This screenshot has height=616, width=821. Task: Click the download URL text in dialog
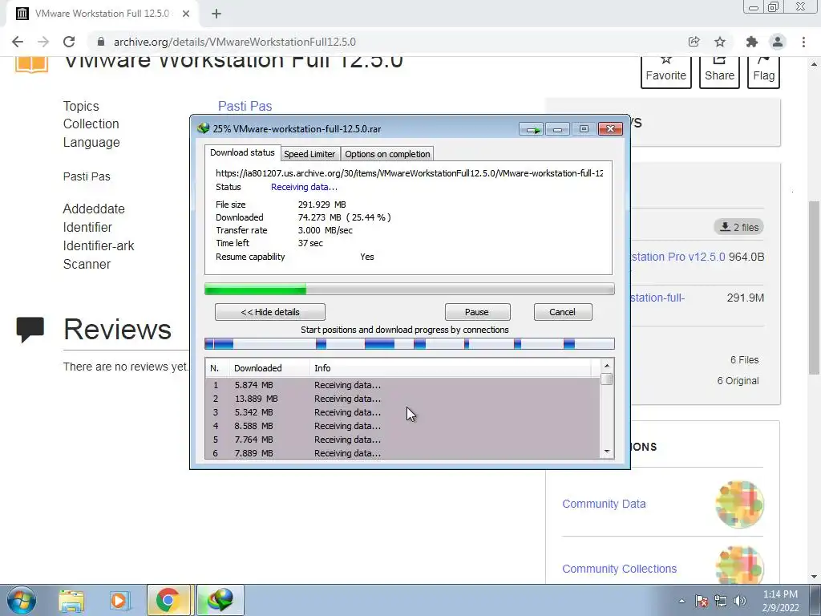pos(410,173)
